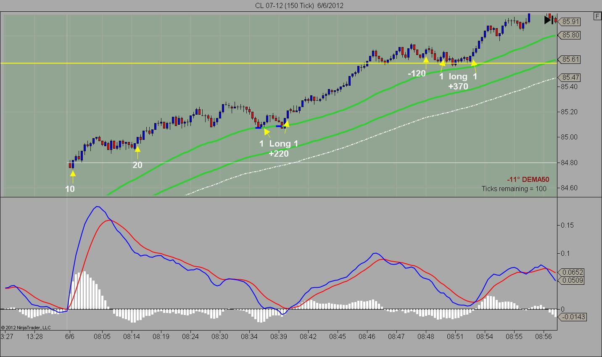
Task: Click the 6/6 date label on time axis
Action: tap(70, 336)
